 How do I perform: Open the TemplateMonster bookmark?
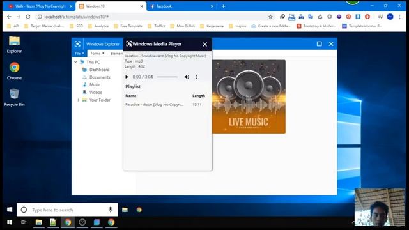(x=362, y=26)
